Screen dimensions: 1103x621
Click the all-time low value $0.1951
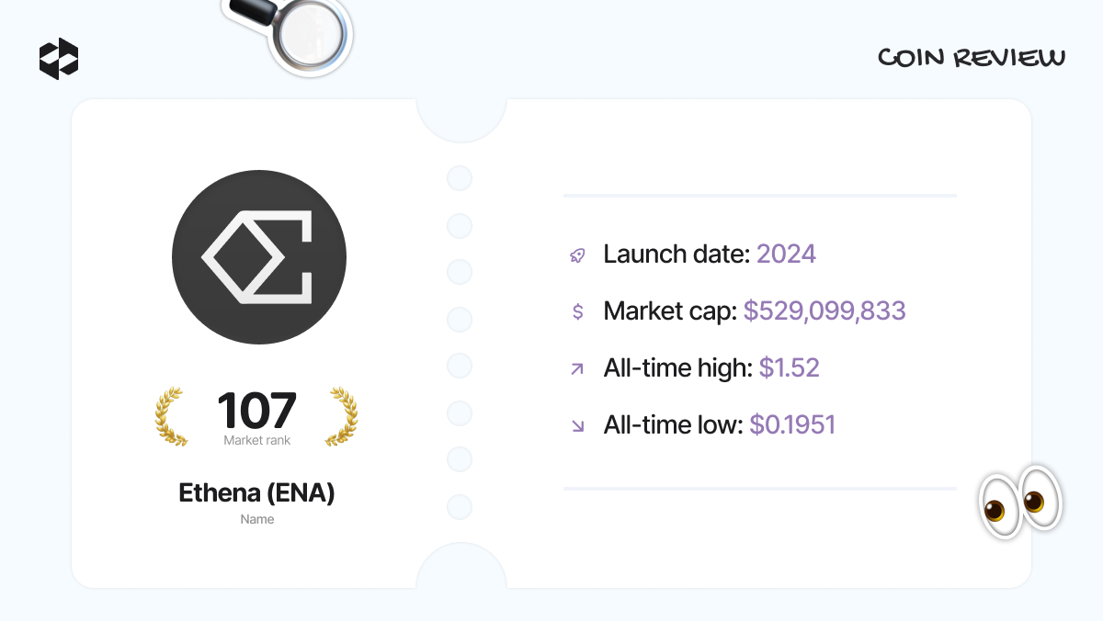click(792, 424)
